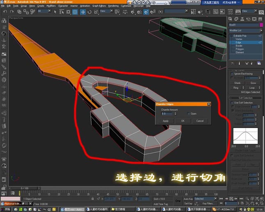Image resolution: width=265 pixels, height=212 pixels.
Task: Switch to the Motion command panel tab
Action: pos(248,19)
